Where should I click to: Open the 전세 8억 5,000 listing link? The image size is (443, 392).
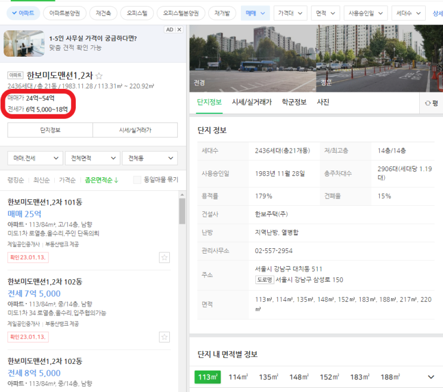(x=34, y=373)
